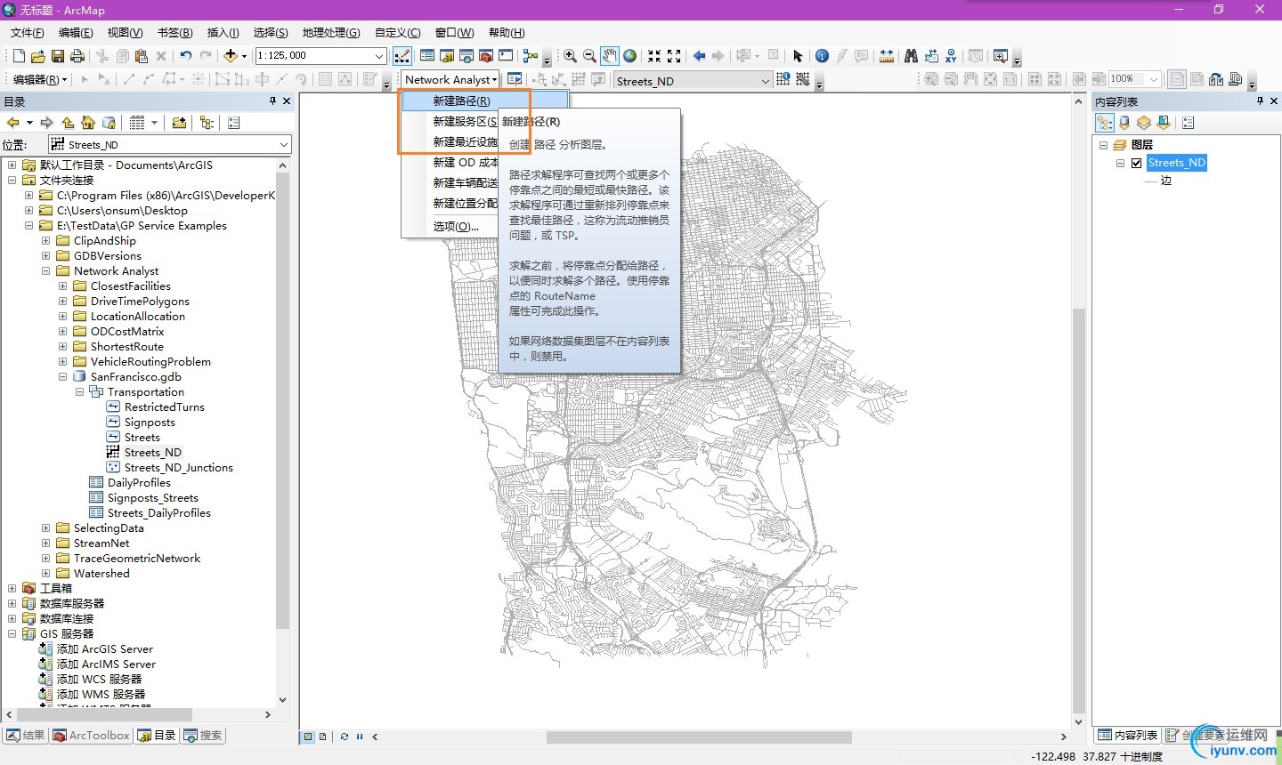Viewport: 1282px width, 765px height.
Task: Select Network Identify tool
Action: coord(783,79)
